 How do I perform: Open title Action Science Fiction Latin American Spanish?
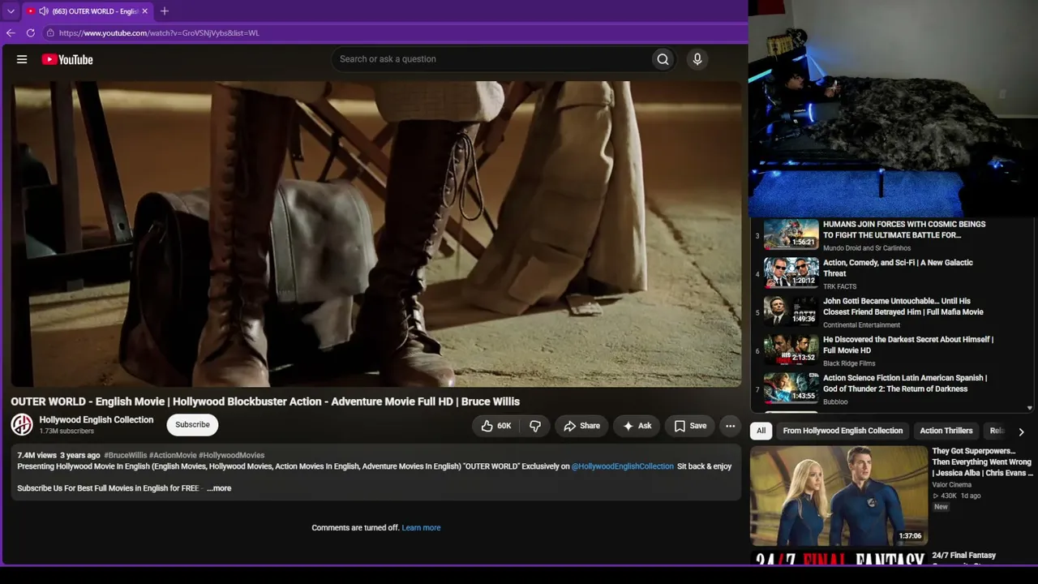pyautogui.click(x=905, y=384)
